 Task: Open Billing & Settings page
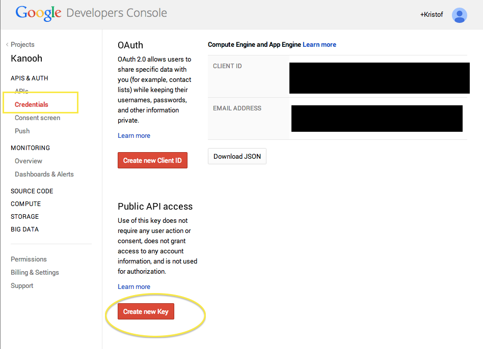point(35,273)
